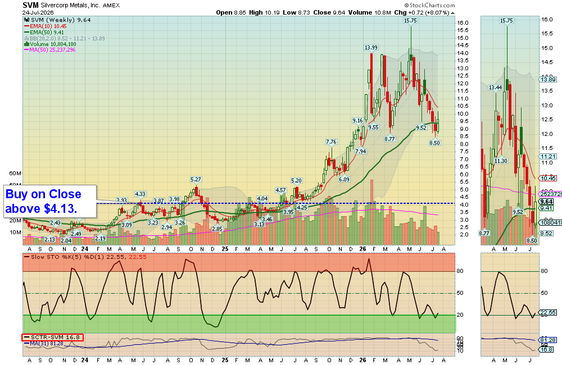Click the 3.13 trough label
The height and width of the screenshot is (365, 562).
pyautogui.click(x=259, y=225)
